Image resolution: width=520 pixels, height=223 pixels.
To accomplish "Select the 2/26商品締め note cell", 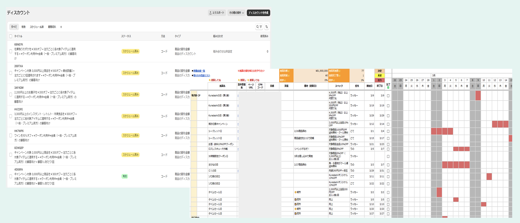I will click(311, 131).
